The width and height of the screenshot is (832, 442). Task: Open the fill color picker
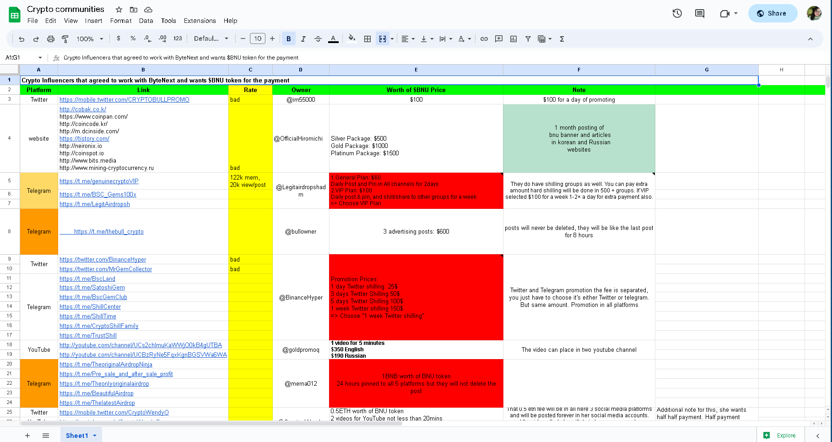[351, 38]
